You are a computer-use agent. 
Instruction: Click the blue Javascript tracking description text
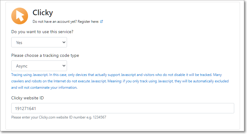[x=120, y=81]
